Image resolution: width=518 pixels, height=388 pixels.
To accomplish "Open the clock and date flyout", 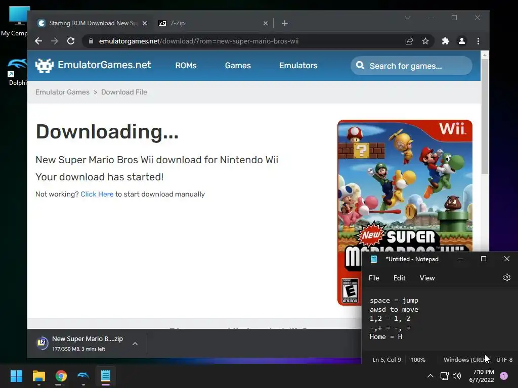I will [482, 376].
